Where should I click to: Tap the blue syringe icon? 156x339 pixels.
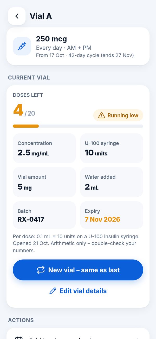[22, 46]
